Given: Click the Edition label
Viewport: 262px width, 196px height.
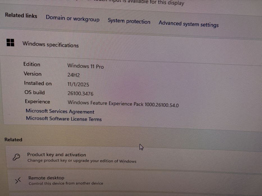Looking at the screenshot, I should click(x=32, y=64).
